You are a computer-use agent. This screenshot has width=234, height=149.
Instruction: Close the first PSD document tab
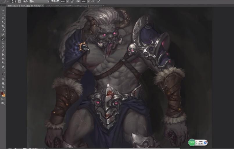pyautogui.click(x=43, y=6)
